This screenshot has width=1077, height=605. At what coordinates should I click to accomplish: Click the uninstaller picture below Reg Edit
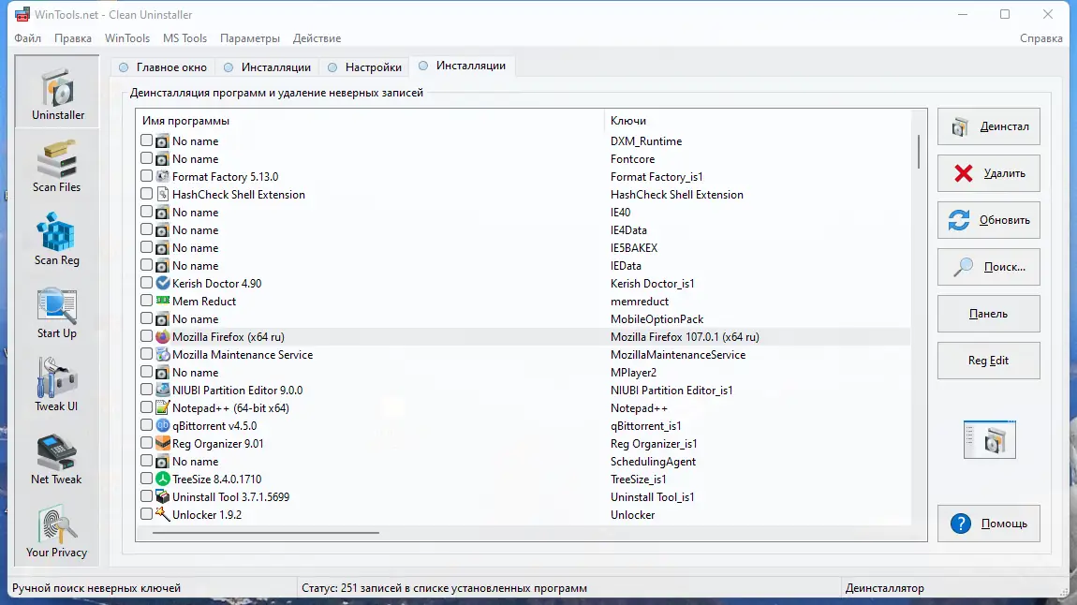coord(989,439)
